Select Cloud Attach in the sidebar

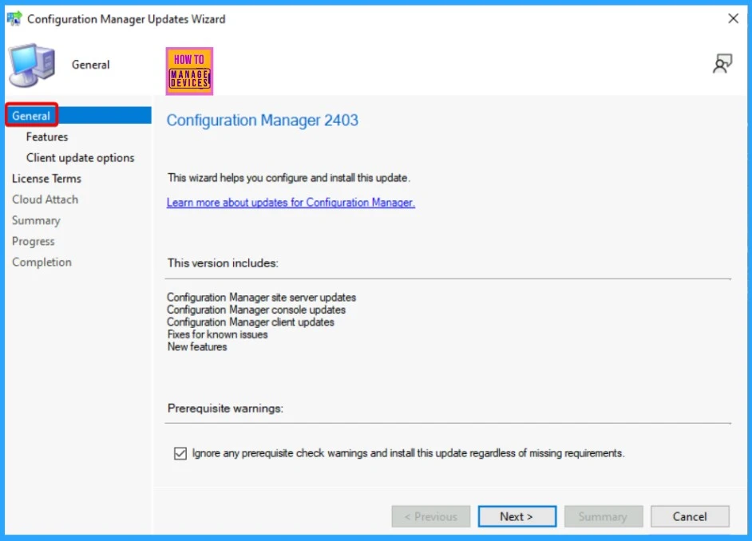(45, 199)
